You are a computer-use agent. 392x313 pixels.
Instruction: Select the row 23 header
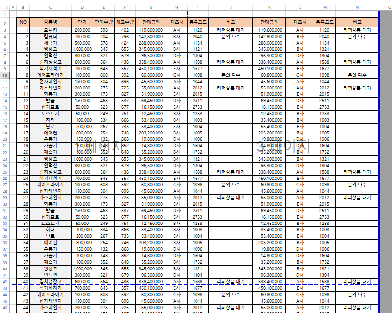(5, 159)
